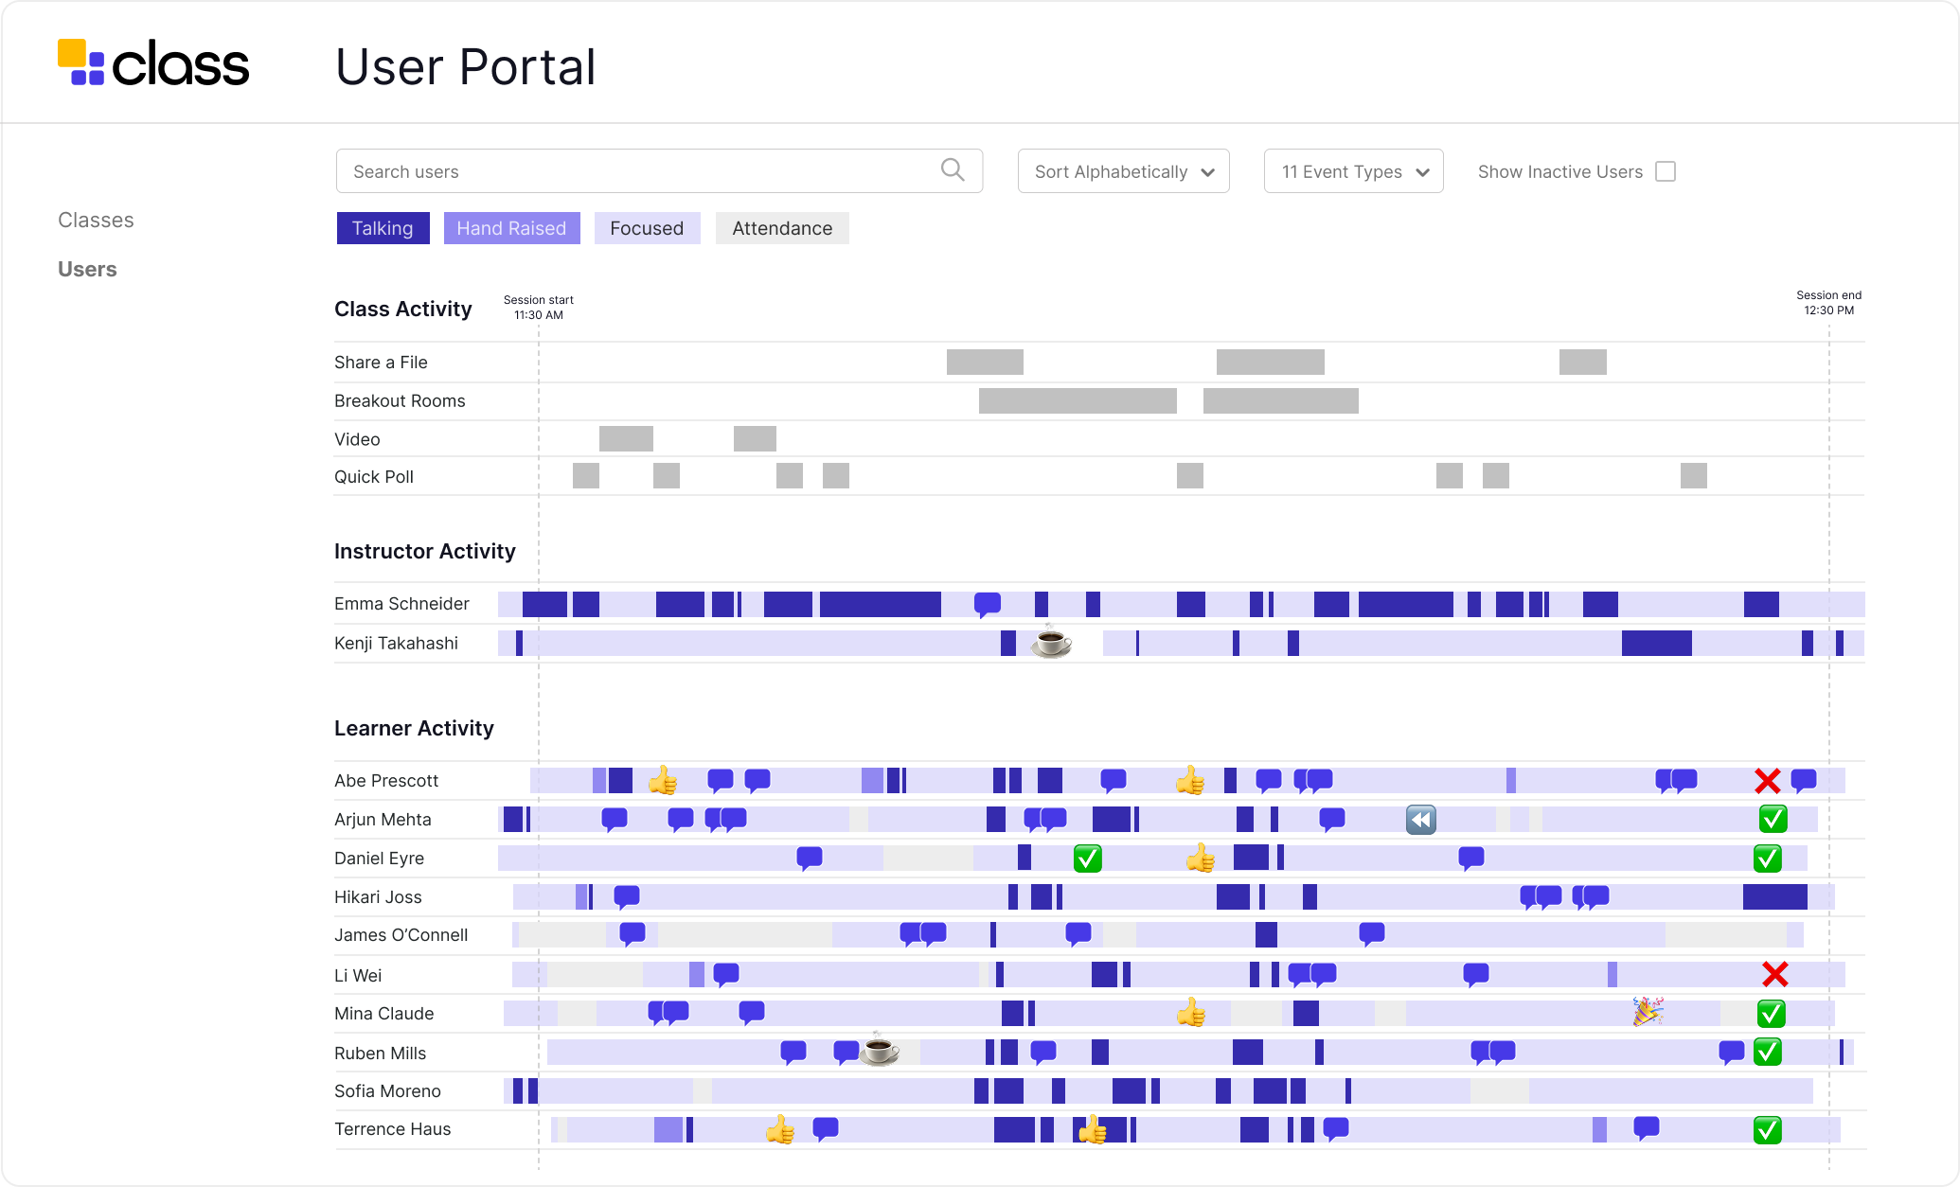The width and height of the screenshot is (1960, 1187).
Task: Click Emma Schneider's chat bubble icon
Action: point(987,604)
